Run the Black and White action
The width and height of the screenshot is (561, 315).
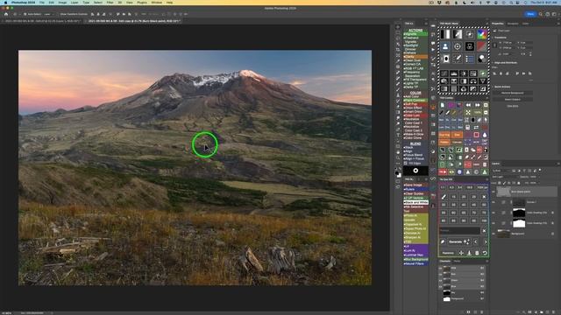[x=415, y=202]
